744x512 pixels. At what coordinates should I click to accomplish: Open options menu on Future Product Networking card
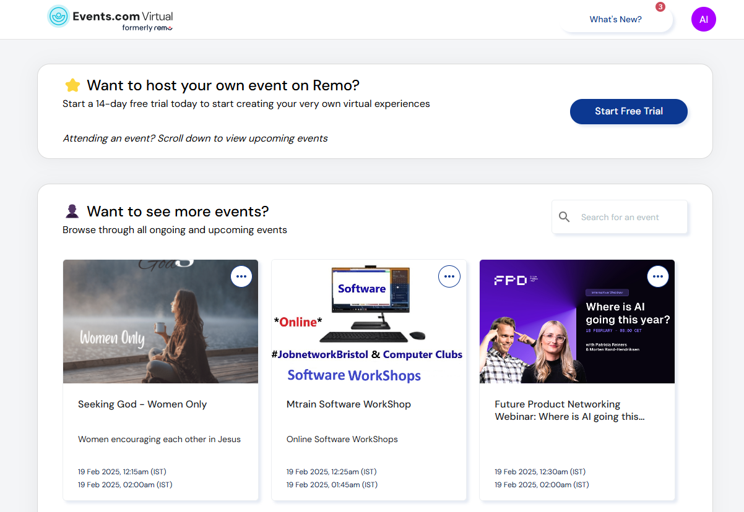(658, 276)
